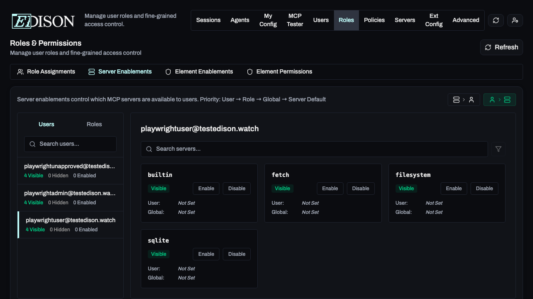Open Policies in the top navigation
The height and width of the screenshot is (299, 533).
click(x=374, y=20)
